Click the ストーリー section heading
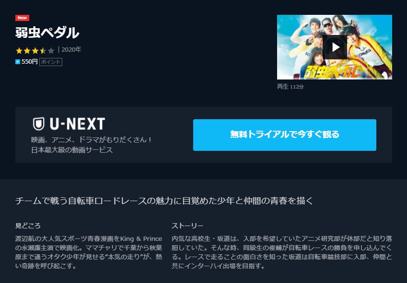Viewport: 407px width, 283px height. [187, 226]
